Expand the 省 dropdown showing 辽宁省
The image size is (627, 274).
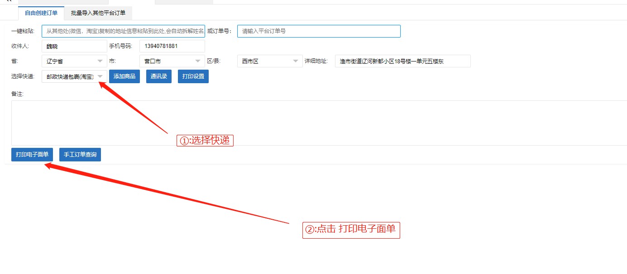[74, 61]
